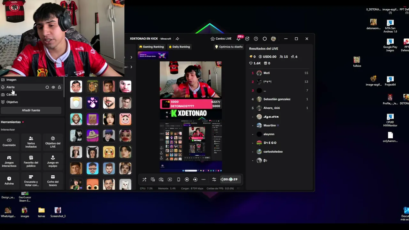Viewport: 409px width, 230px height.
Task: Click the 1.6K likes heart counter
Action: [x=255, y=63]
